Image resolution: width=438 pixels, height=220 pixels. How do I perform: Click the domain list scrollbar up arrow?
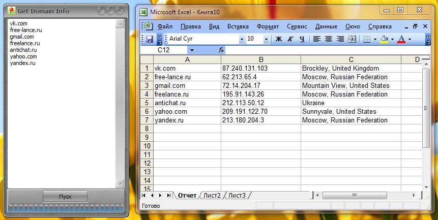tap(120, 24)
